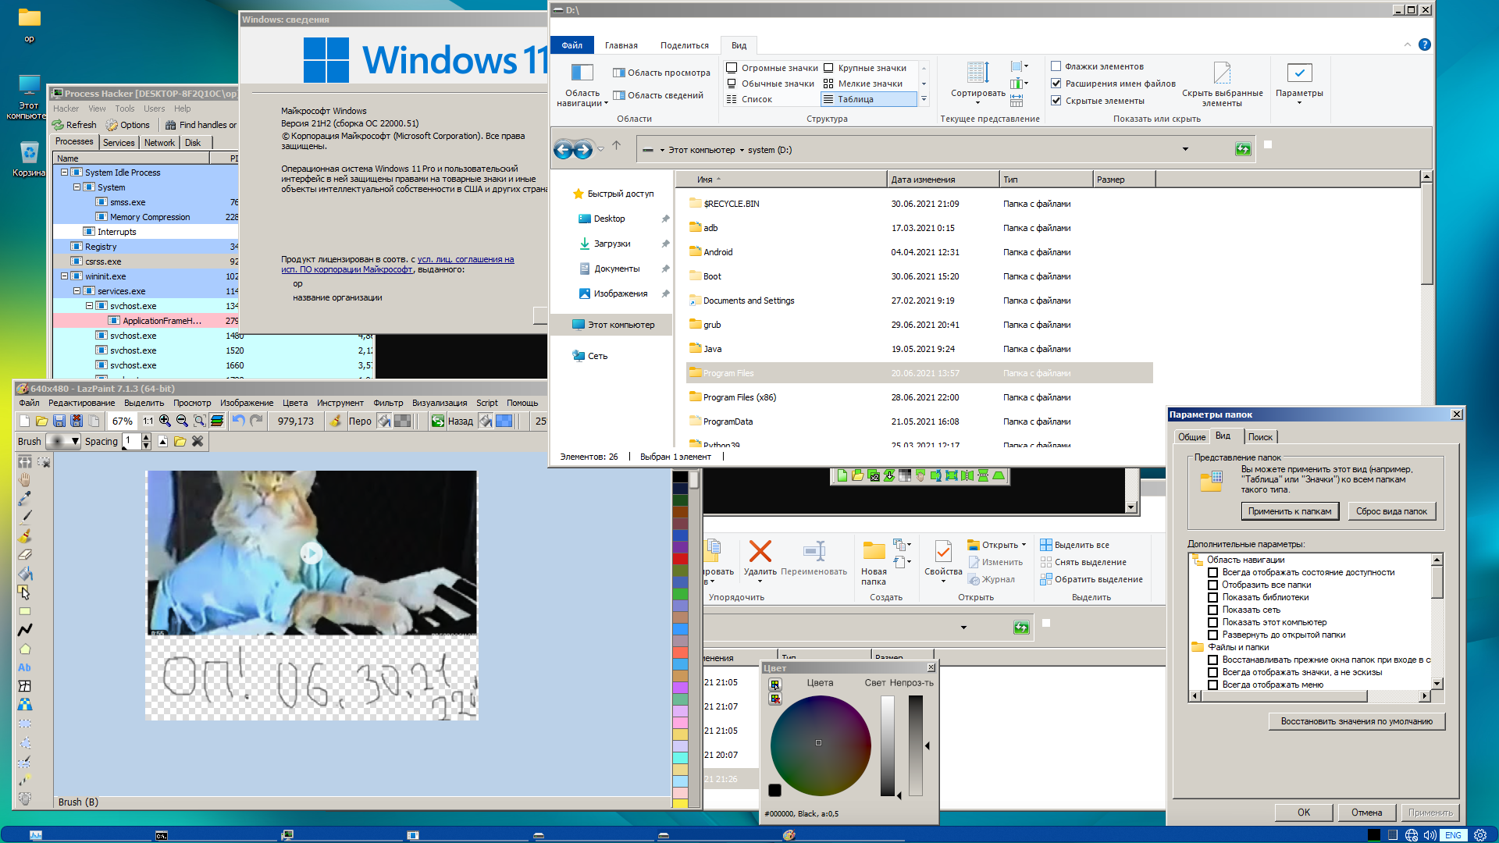Collapse System Idle Process tree node
The height and width of the screenshot is (843, 1499).
click(x=64, y=173)
